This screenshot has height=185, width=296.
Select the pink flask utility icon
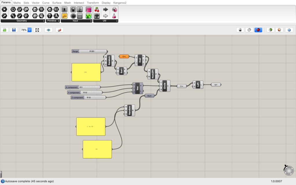pyautogui.click(x=114, y=16)
